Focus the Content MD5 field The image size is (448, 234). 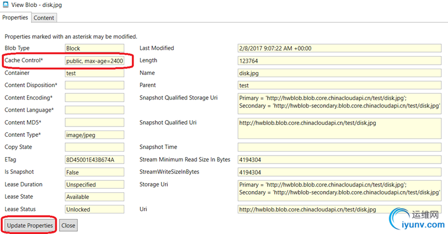[x=94, y=122]
